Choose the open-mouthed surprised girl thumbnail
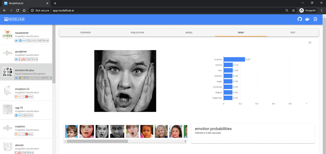This screenshot has height=154, width=326. pyautogui.click(x=132, y=131)
